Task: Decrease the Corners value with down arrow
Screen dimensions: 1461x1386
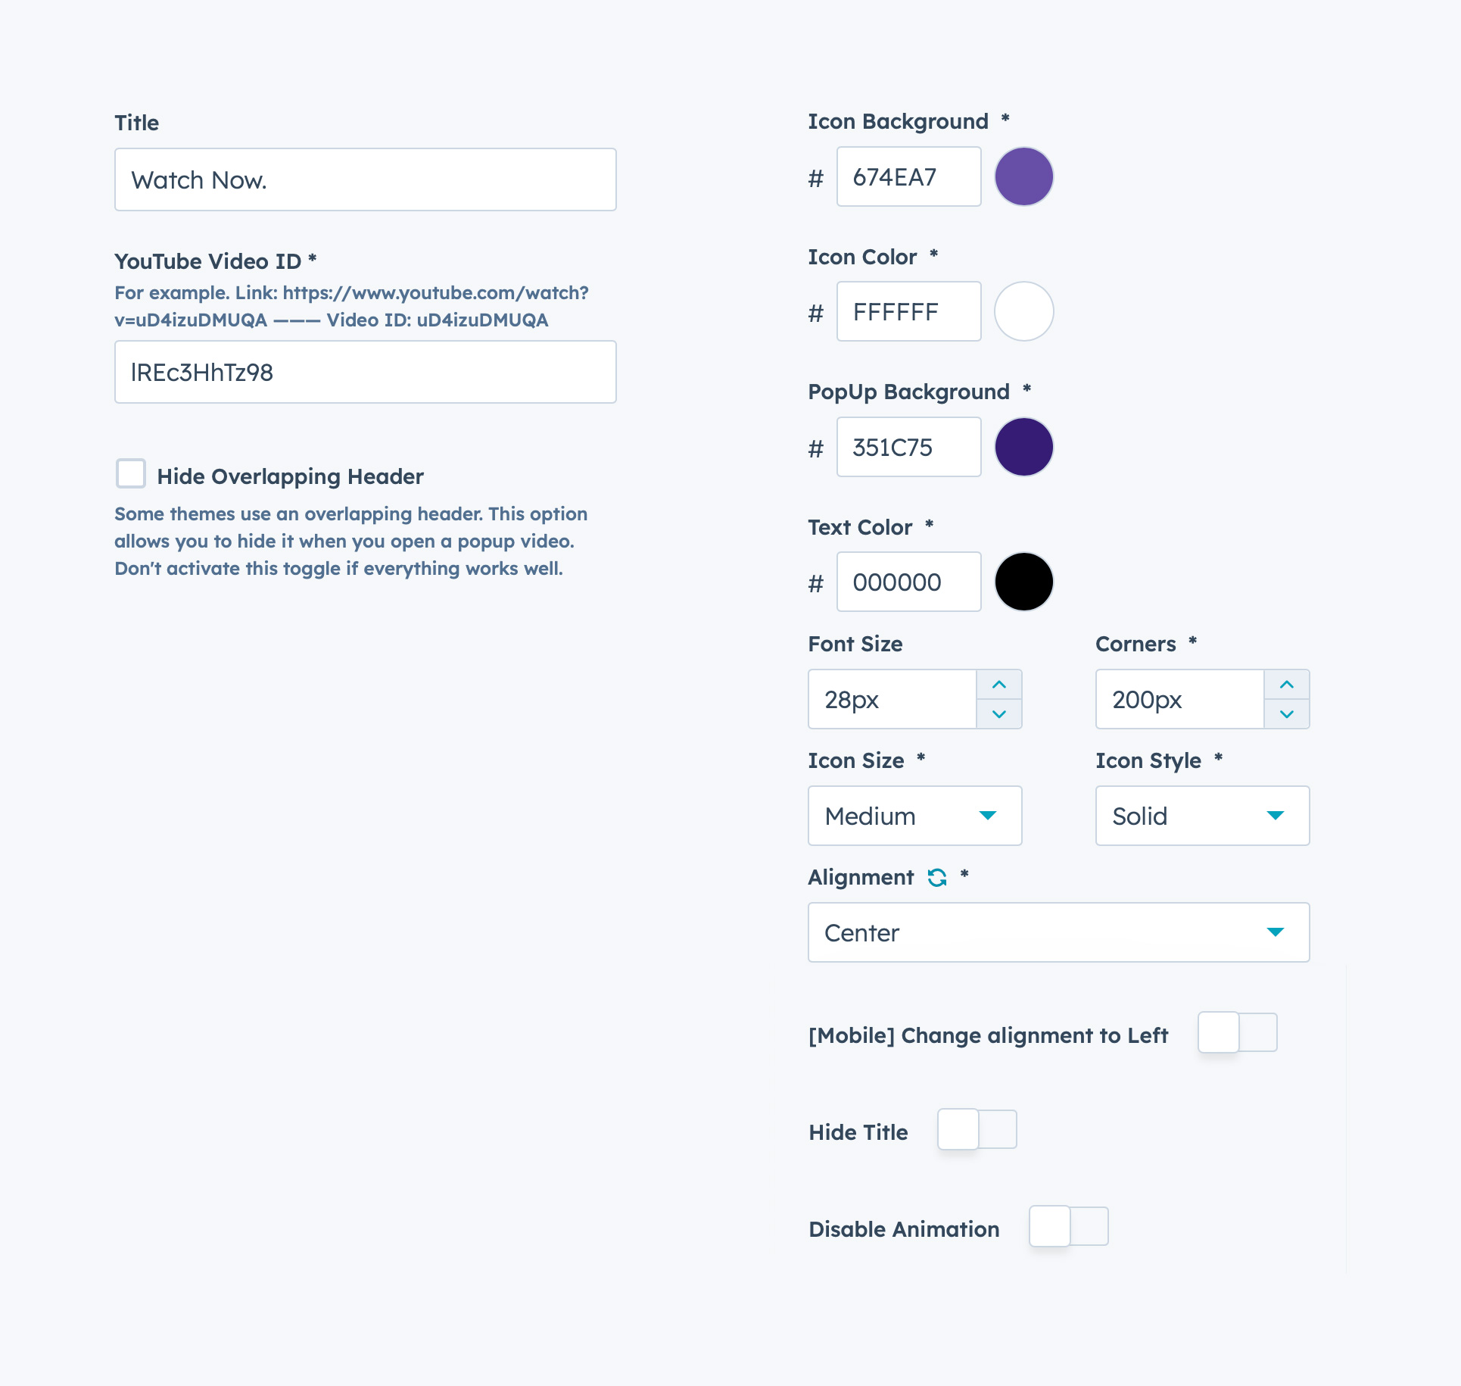Action: pos(1287,714)
